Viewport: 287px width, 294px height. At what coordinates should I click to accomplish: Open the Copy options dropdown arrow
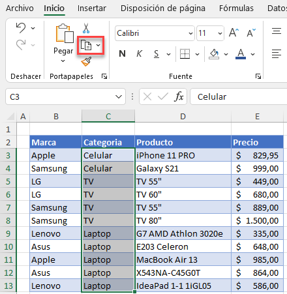click(98, 45)
